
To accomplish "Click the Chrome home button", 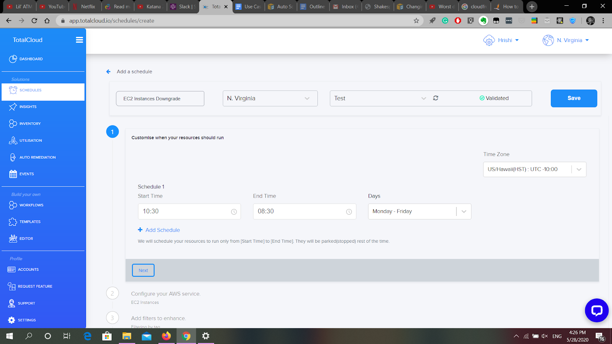I will (x=47, y=21).
